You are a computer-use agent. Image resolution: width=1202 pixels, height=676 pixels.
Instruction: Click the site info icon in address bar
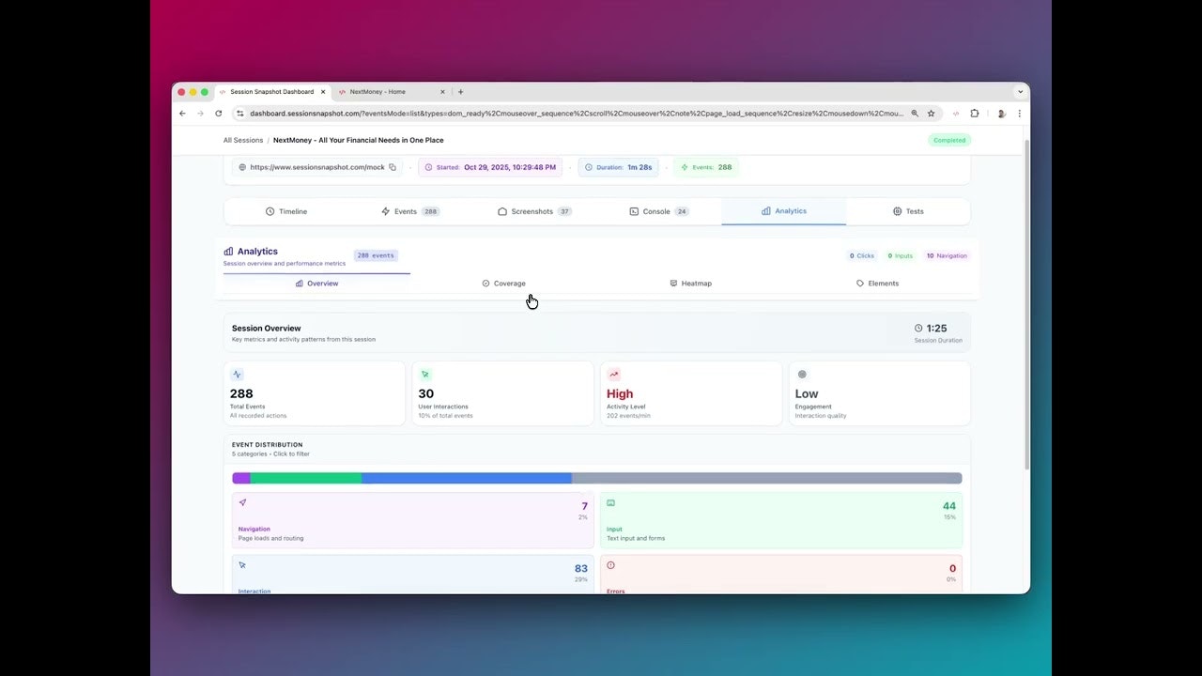[240, 114]
